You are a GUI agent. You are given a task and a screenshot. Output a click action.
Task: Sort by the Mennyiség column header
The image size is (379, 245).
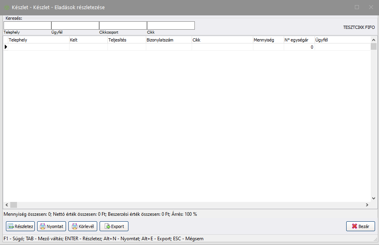pyautogui.click(x=268, y=40)
